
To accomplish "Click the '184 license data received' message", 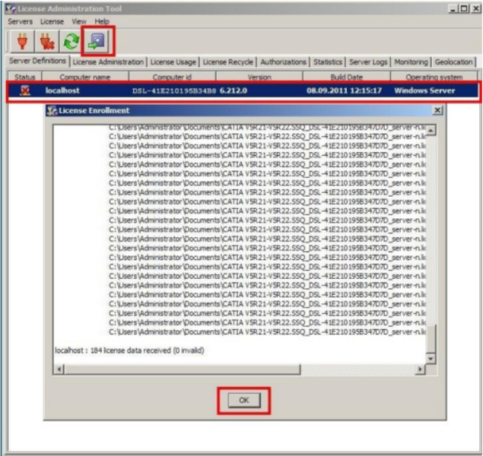I will [129, 350].
